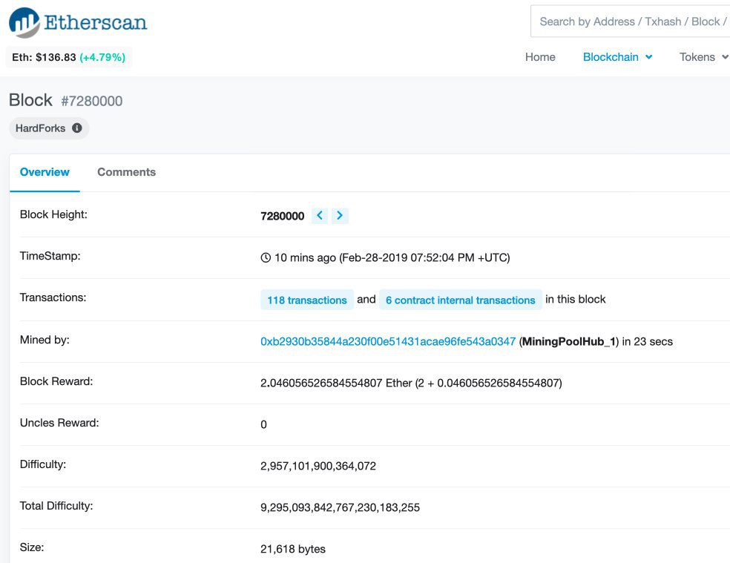Click the HardForks info icon
The height and width of the screenshot is (563, 730).
(77, 128)
